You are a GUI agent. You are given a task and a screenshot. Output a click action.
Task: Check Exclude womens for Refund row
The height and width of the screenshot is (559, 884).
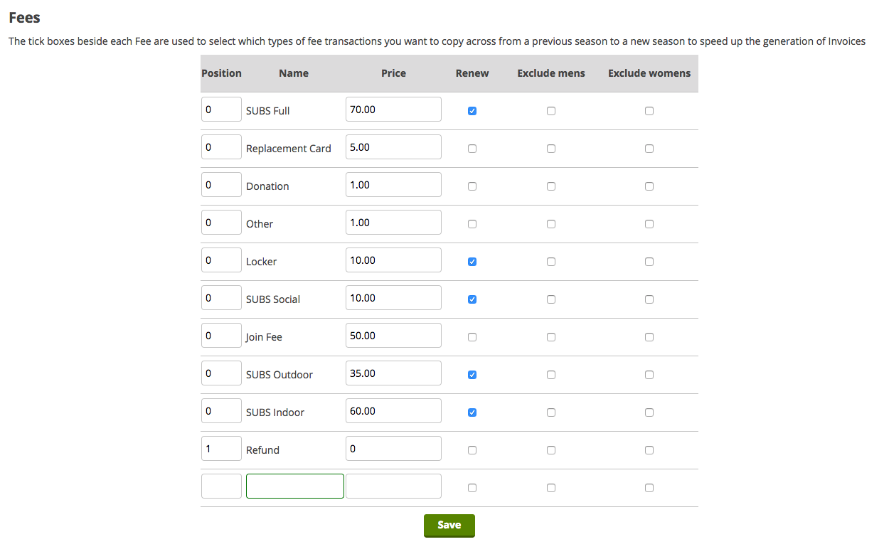click(649, 449)
